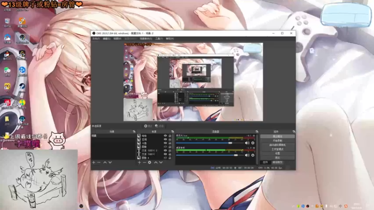The height and width of the screenshot is (210, 374).
Task: Hide the 文本 (GDI+) source
Action: coord(165,154)
